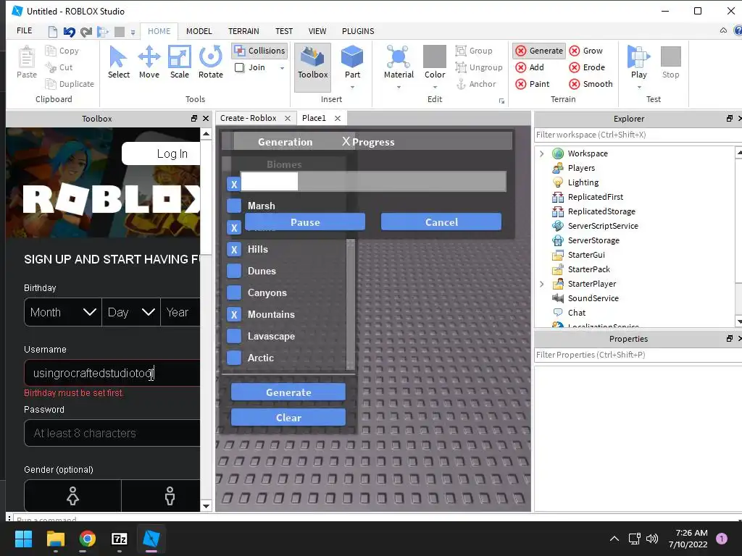The width and height of the screenshot is (742, 556).
Task: Select the terrain Grow tool
Action: point(585,51)
